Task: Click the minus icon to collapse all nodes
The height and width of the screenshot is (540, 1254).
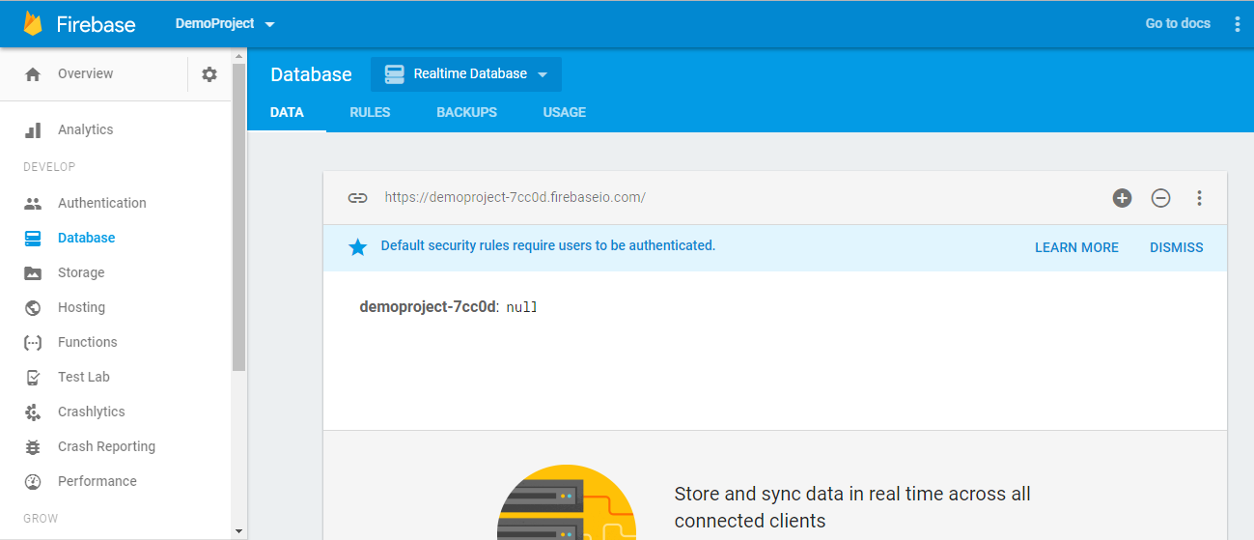Action: [x=1160, y=198]
